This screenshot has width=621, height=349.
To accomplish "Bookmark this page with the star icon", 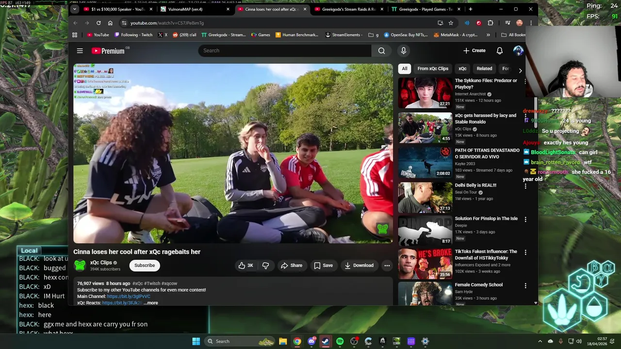I will (x=451, y=23).
